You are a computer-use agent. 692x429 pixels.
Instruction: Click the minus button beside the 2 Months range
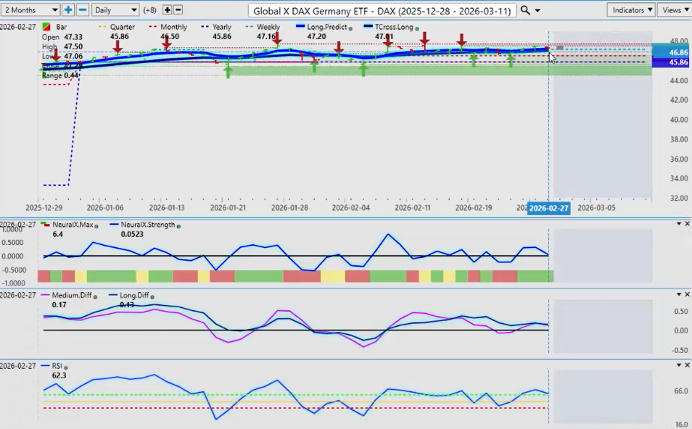(x=83, y=10)
